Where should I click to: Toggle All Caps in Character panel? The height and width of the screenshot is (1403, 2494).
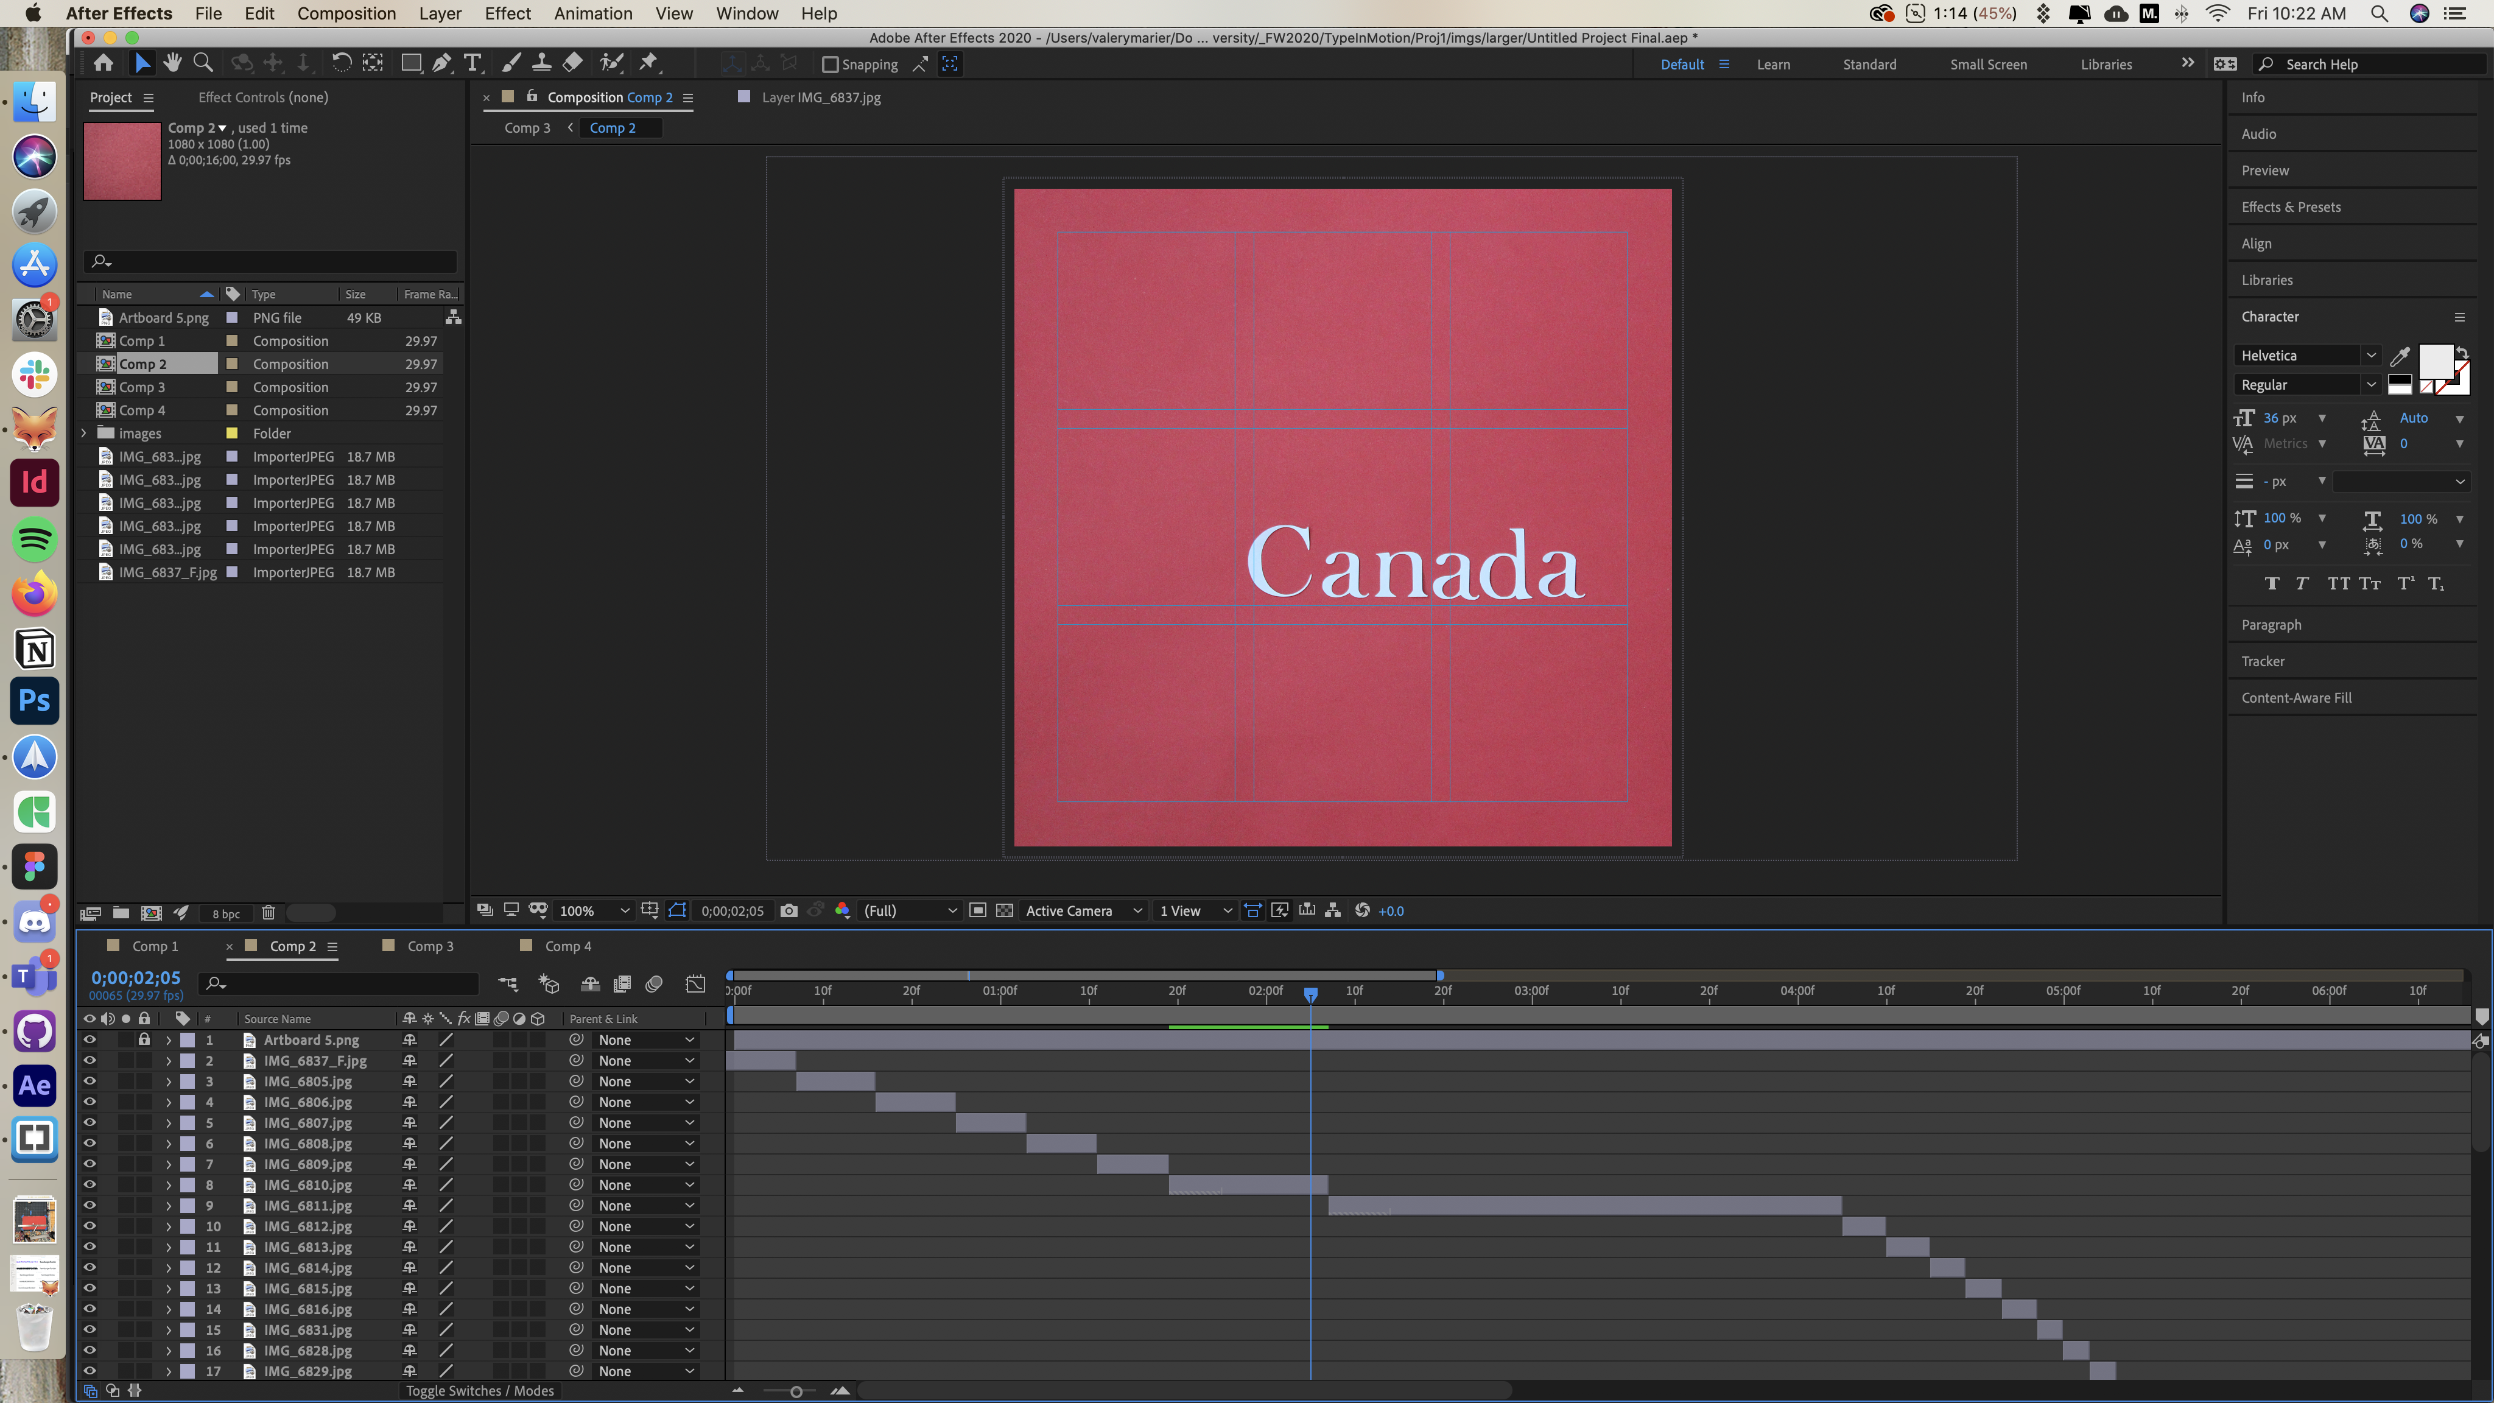tap(2338, 584)
